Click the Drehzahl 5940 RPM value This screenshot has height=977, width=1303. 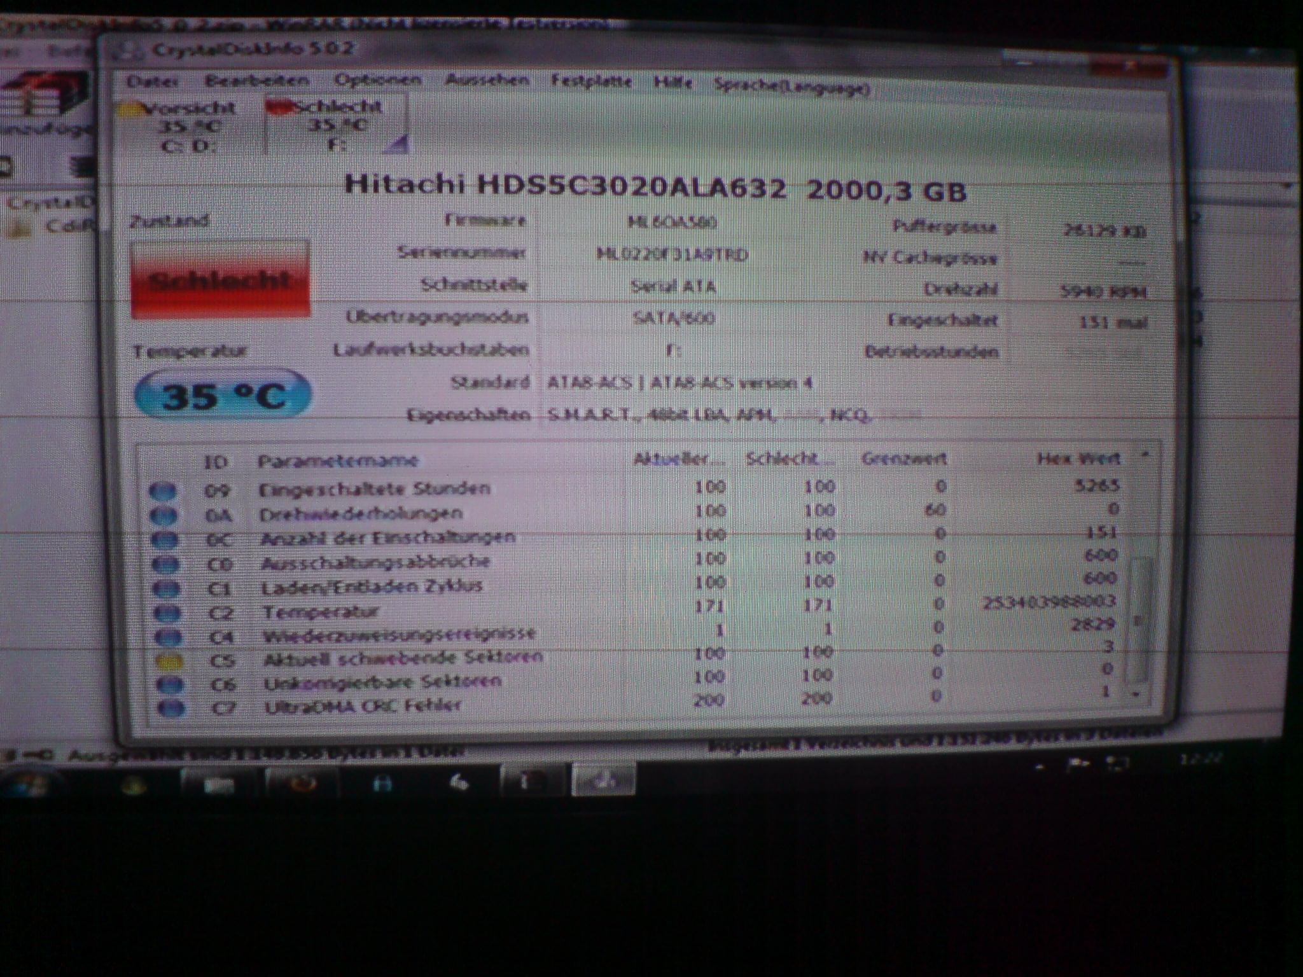click(1103, 292)
